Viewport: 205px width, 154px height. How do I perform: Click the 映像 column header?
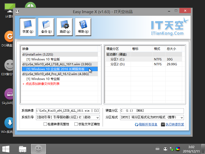tap(60, 49)
